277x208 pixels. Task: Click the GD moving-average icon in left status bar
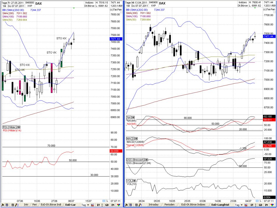point(107,205)
